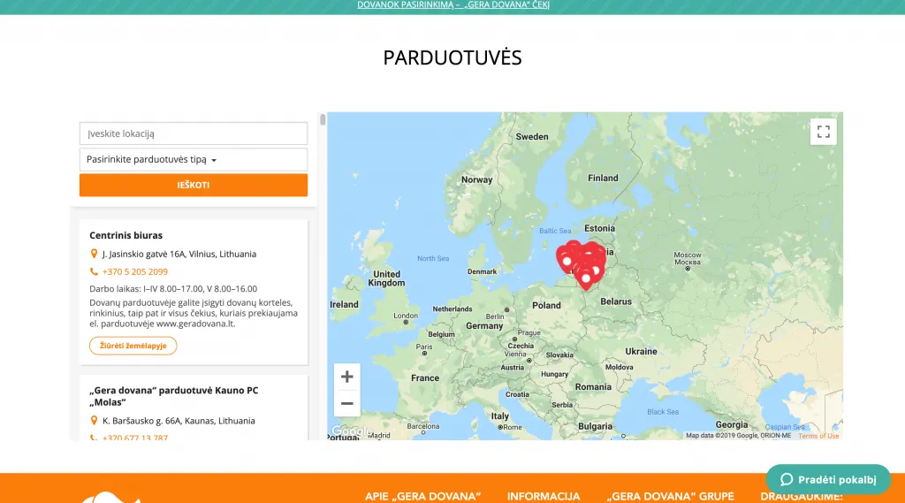This screenshot has width=905, height=503.
Task: Start chat with Pradėti pokalbį button
Action: pos(828,479)
